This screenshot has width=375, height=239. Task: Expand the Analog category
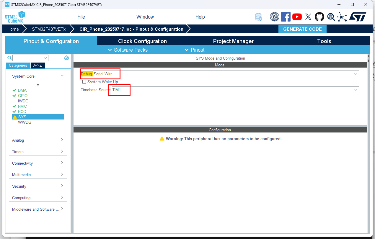click(38, 140)
